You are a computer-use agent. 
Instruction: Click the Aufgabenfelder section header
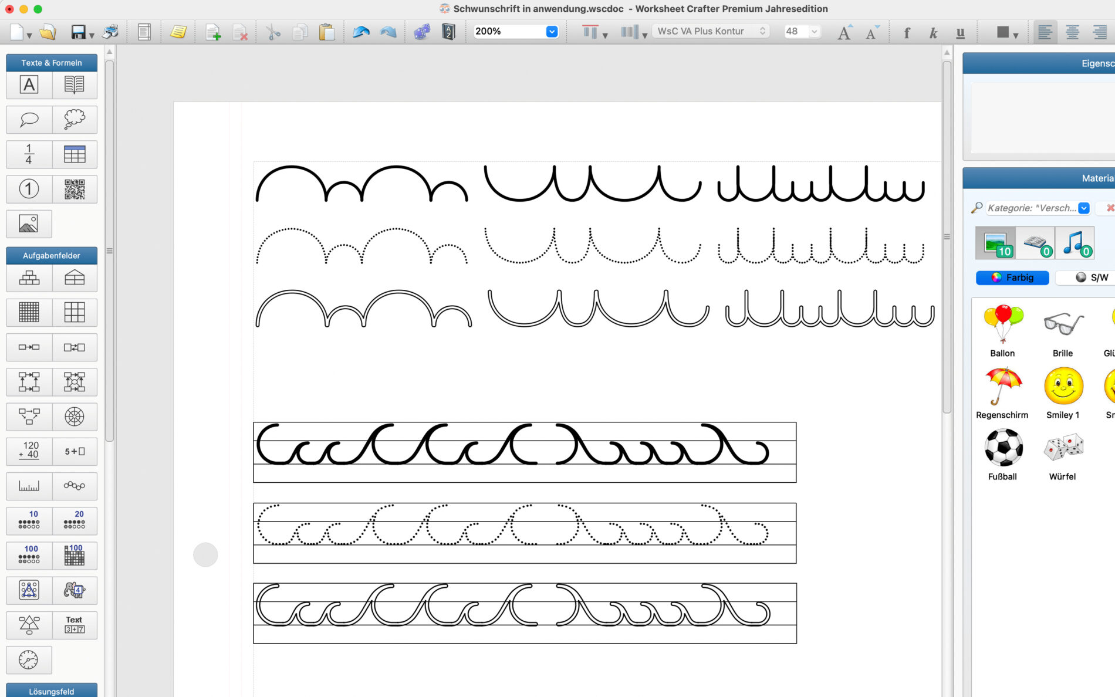(x=52, y=255)
